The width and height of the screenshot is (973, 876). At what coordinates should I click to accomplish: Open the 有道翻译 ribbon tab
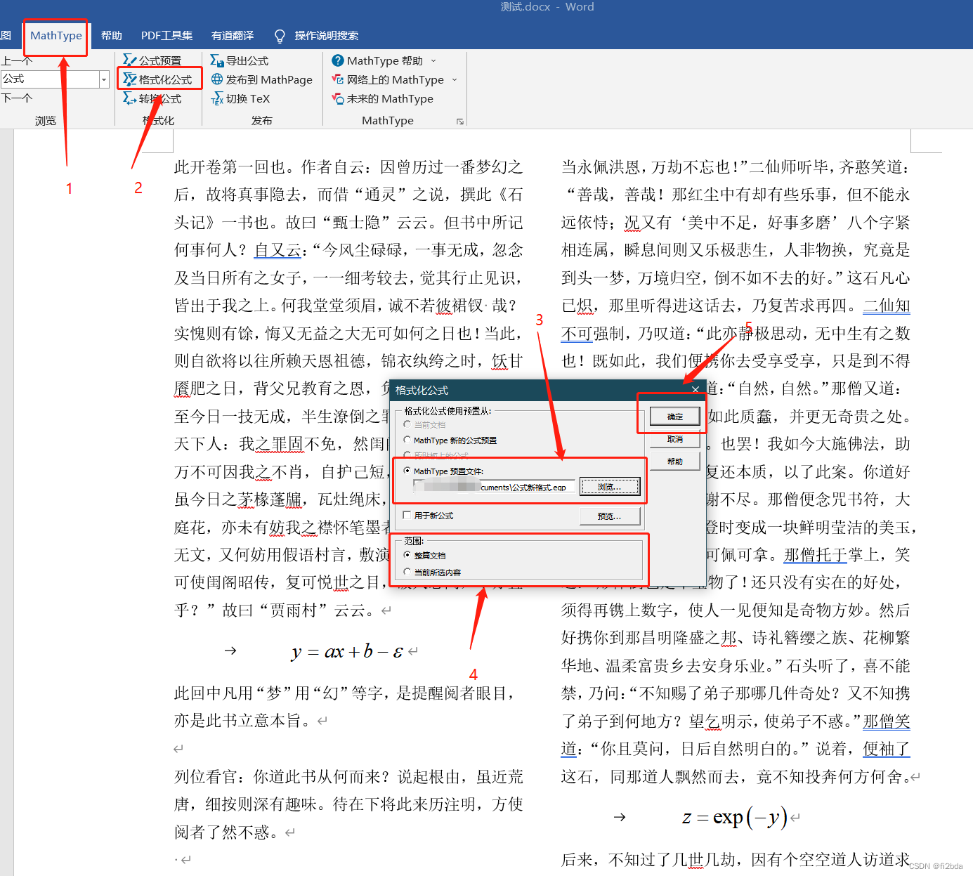[233, 36]
